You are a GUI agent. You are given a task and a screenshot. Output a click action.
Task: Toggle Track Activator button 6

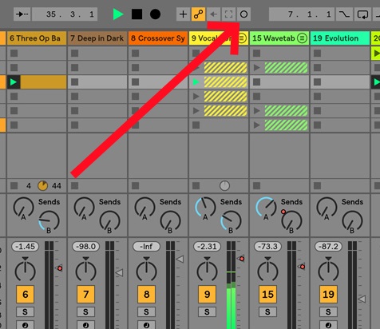pos(25,295)
